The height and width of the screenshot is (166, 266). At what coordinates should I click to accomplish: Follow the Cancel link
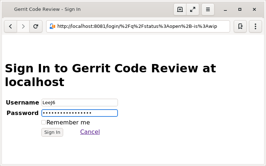(90, 132)
